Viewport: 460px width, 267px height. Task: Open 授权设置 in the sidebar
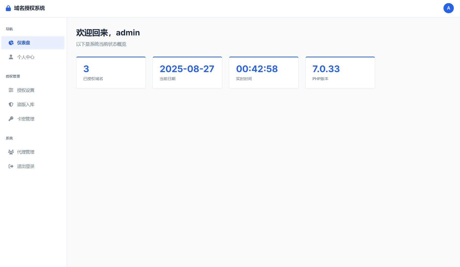[26, 90]
